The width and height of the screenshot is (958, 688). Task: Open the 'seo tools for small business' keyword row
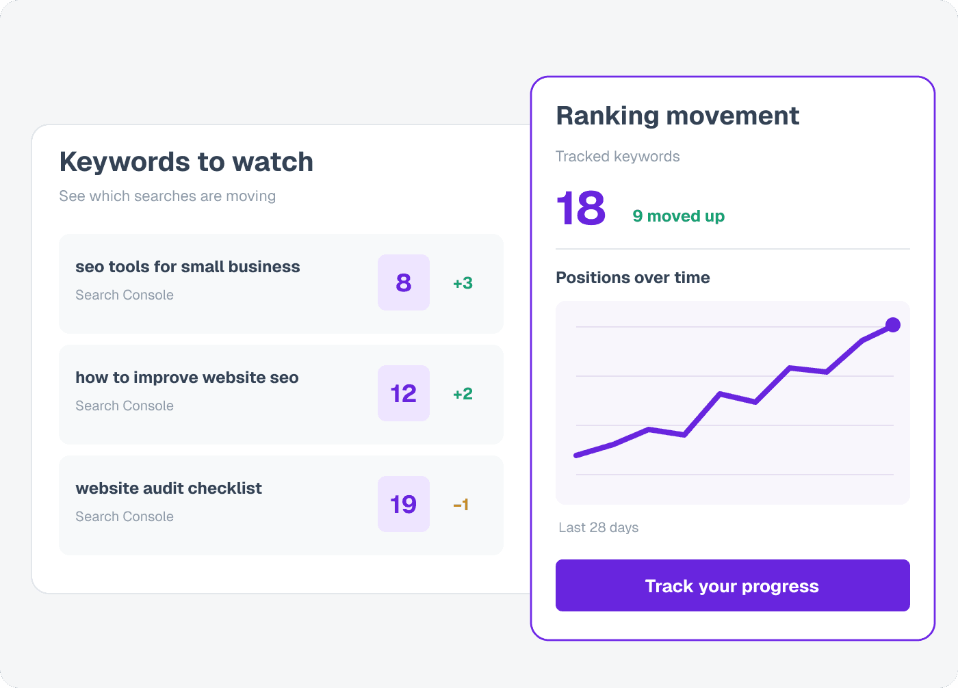(281, 284)
